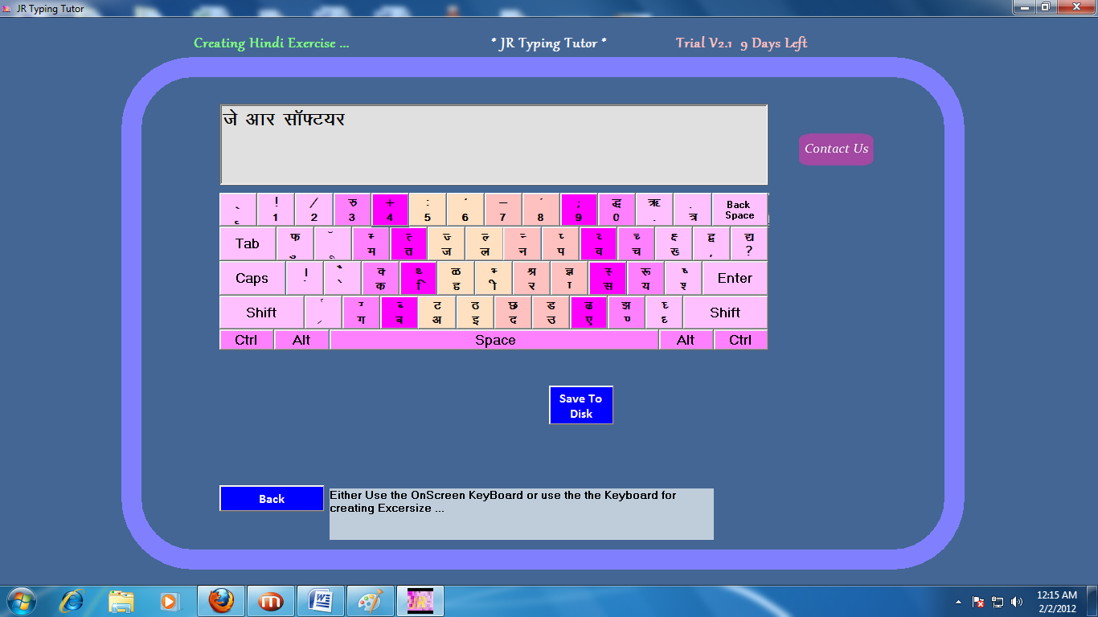Image resolution: width=1098 pixels, height=617 pixels.
Task: Open the Contact Us button
Action: coord(836,149)
